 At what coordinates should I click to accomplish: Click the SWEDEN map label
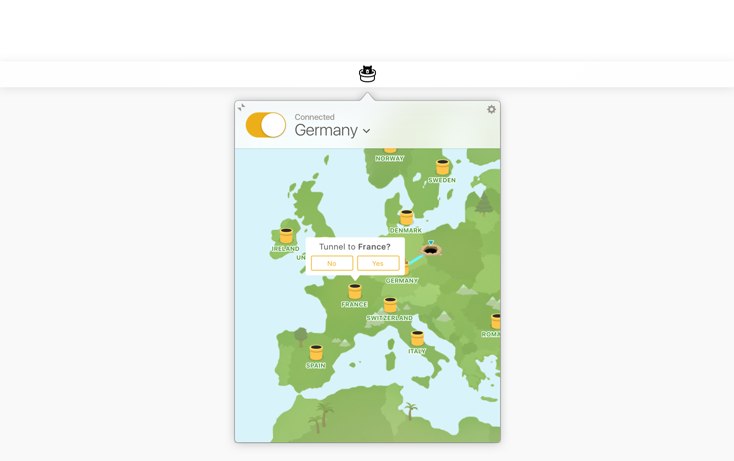(x=442, y=180)
